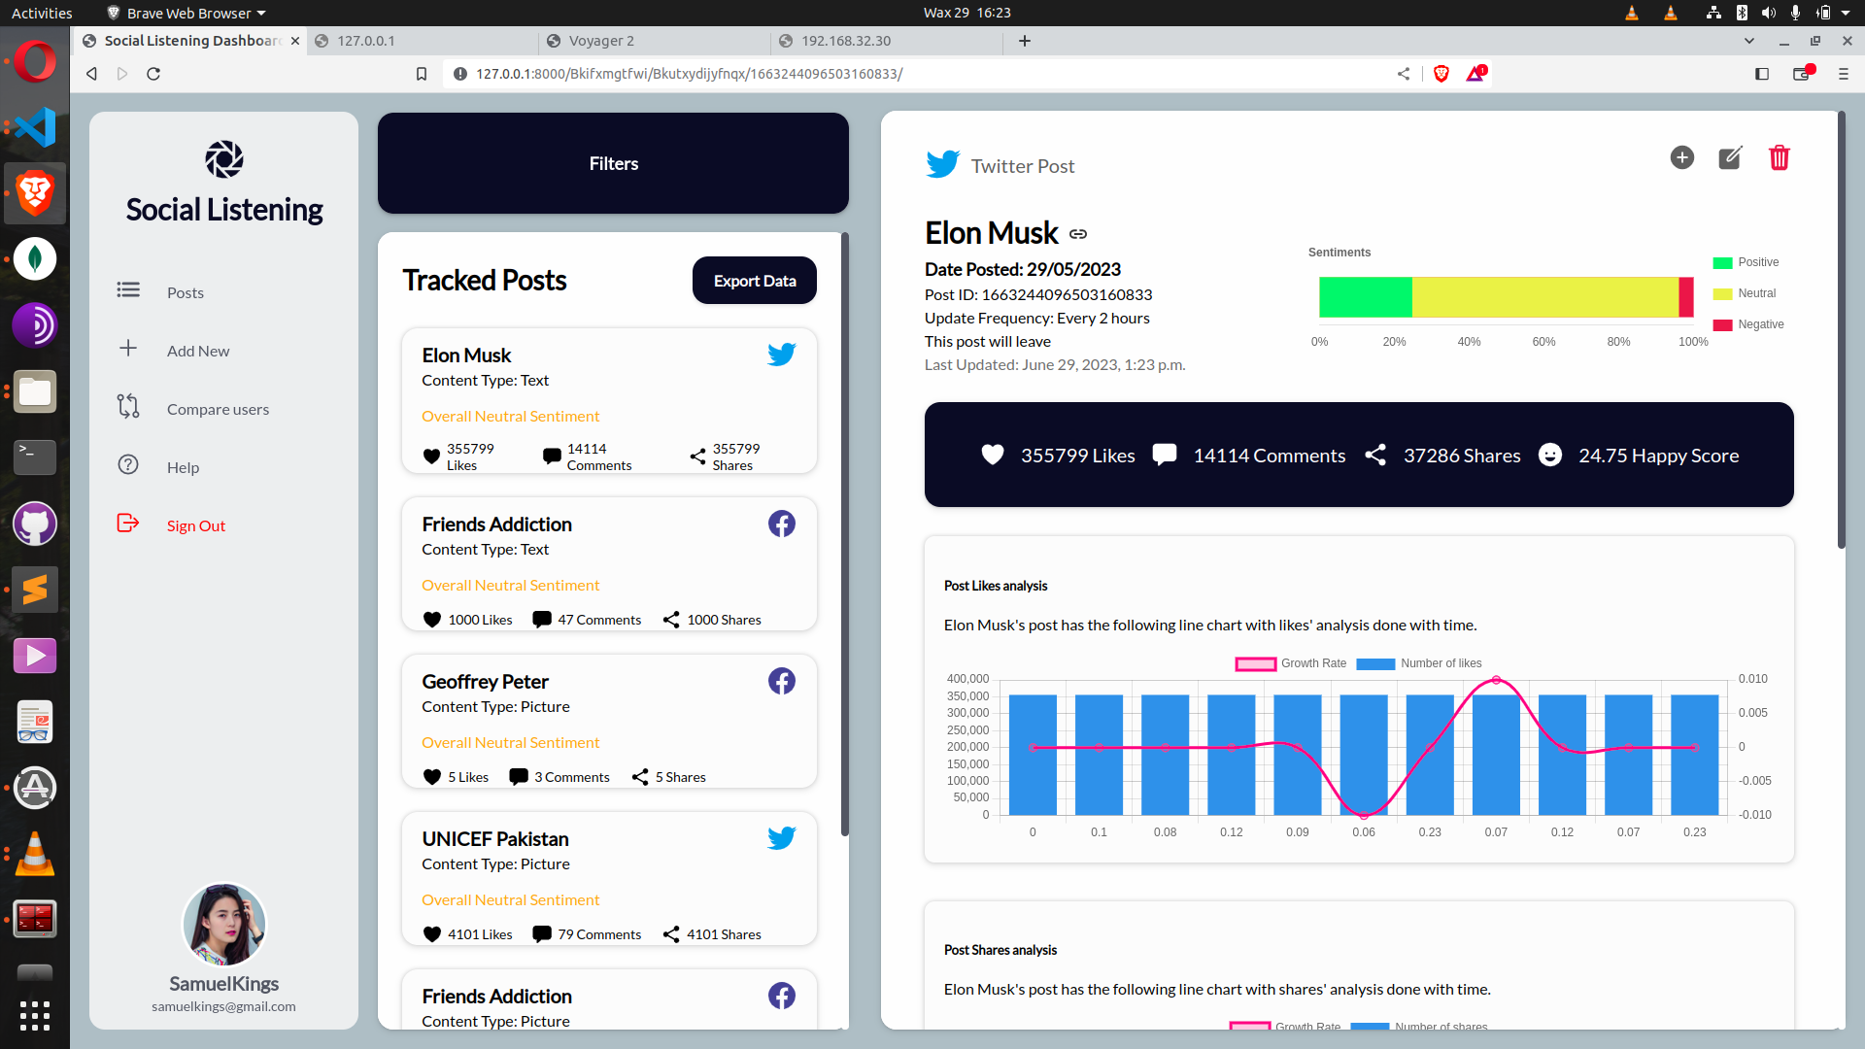Image resolution: width=1865 pixels, height=1049 pixels.
Task: Select the Posts icon in the sidebar
Action: point(127,289)
